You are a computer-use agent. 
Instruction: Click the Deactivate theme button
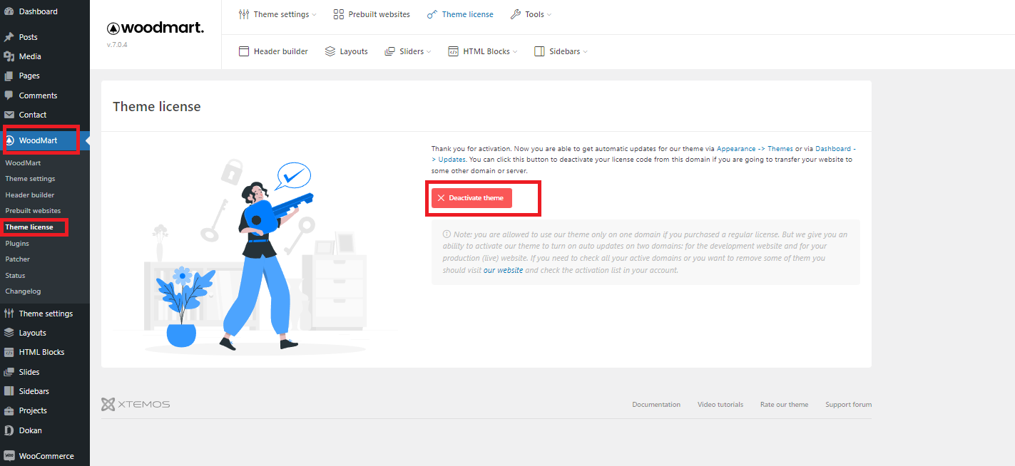click(x=471, y=198)
